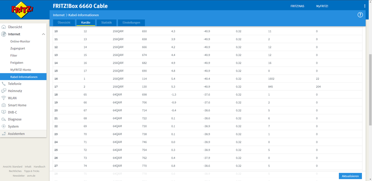The width and height of the screenshot is (372, 181).
Task: Click the FRITZ! logo
Action: (x=22, y=10)
